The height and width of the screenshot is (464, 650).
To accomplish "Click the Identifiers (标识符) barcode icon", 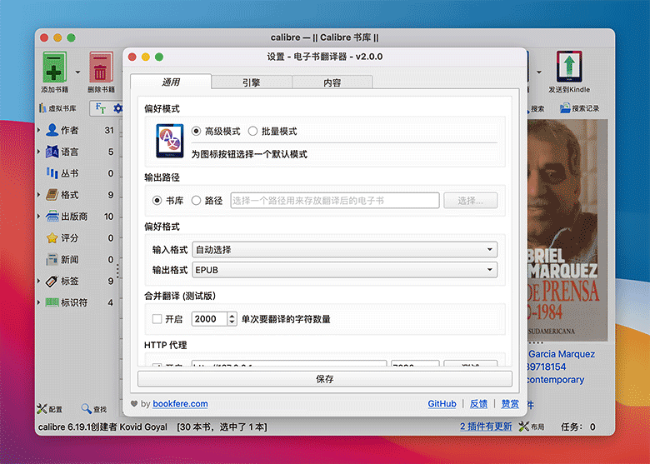I will (x=52, y=302).
